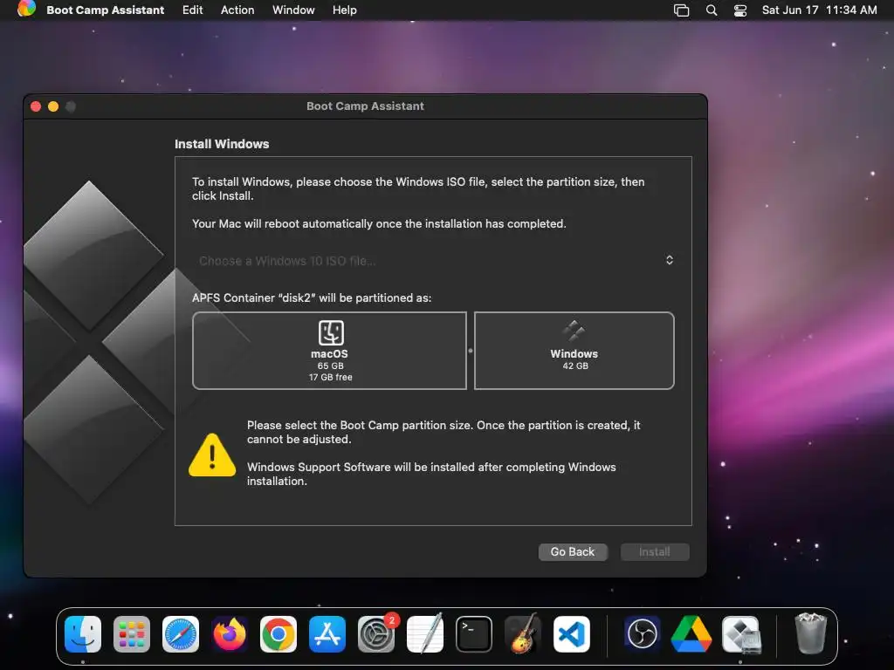Click the Boot Camp Assistant window title
Viewport: 894px width, 670px height.
tap(366, 106)
